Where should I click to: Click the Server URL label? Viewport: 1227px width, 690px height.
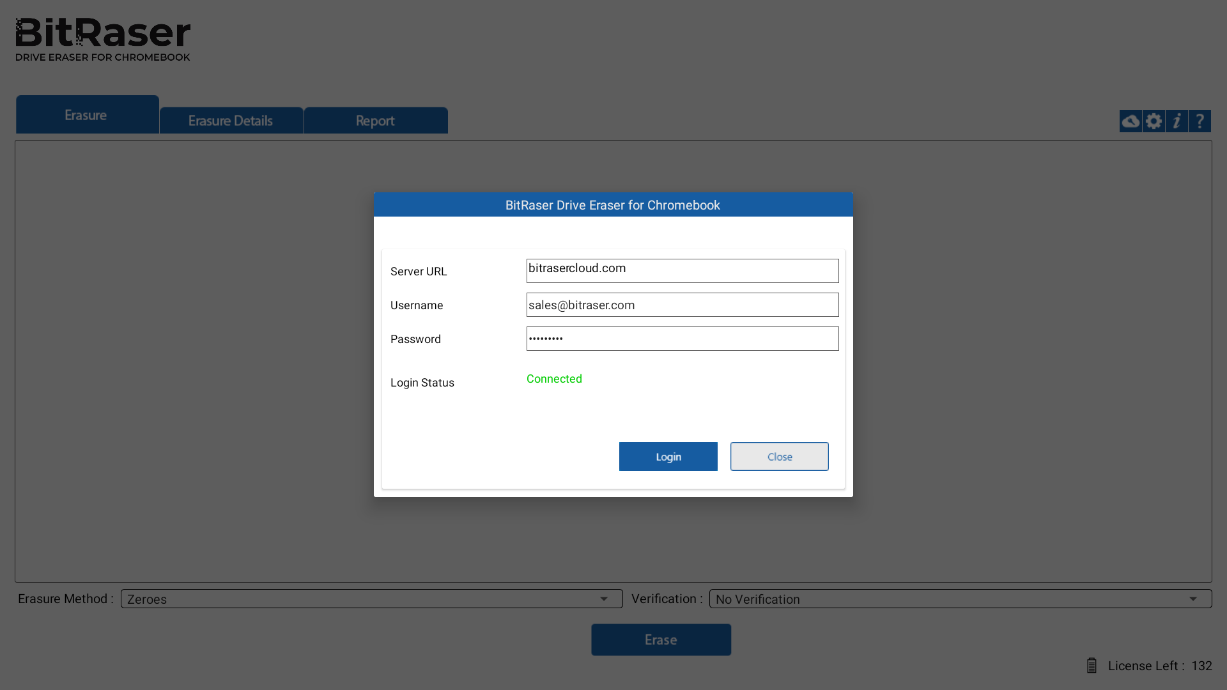click(419, 272)
